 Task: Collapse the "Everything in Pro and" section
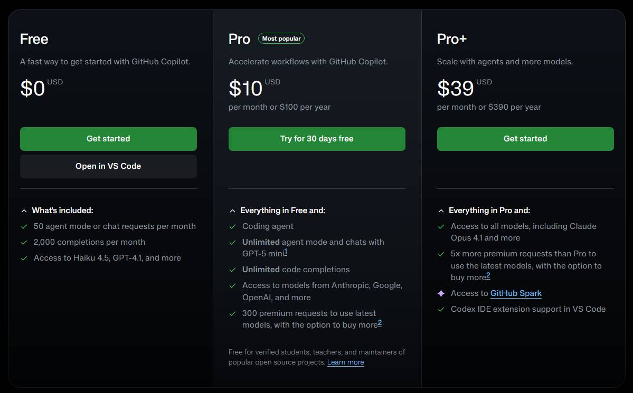click(441, 210)
